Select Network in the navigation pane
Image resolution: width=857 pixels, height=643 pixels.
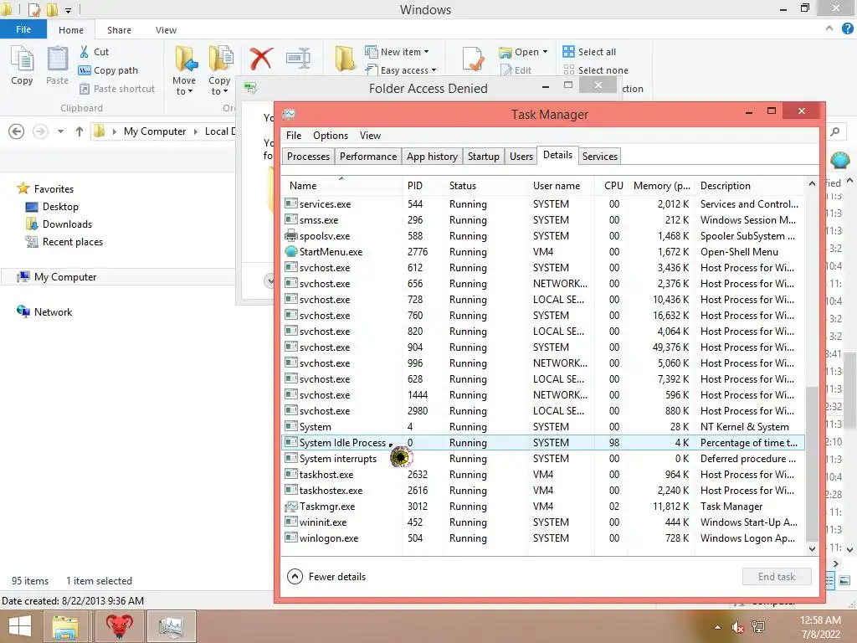point(45,312)
